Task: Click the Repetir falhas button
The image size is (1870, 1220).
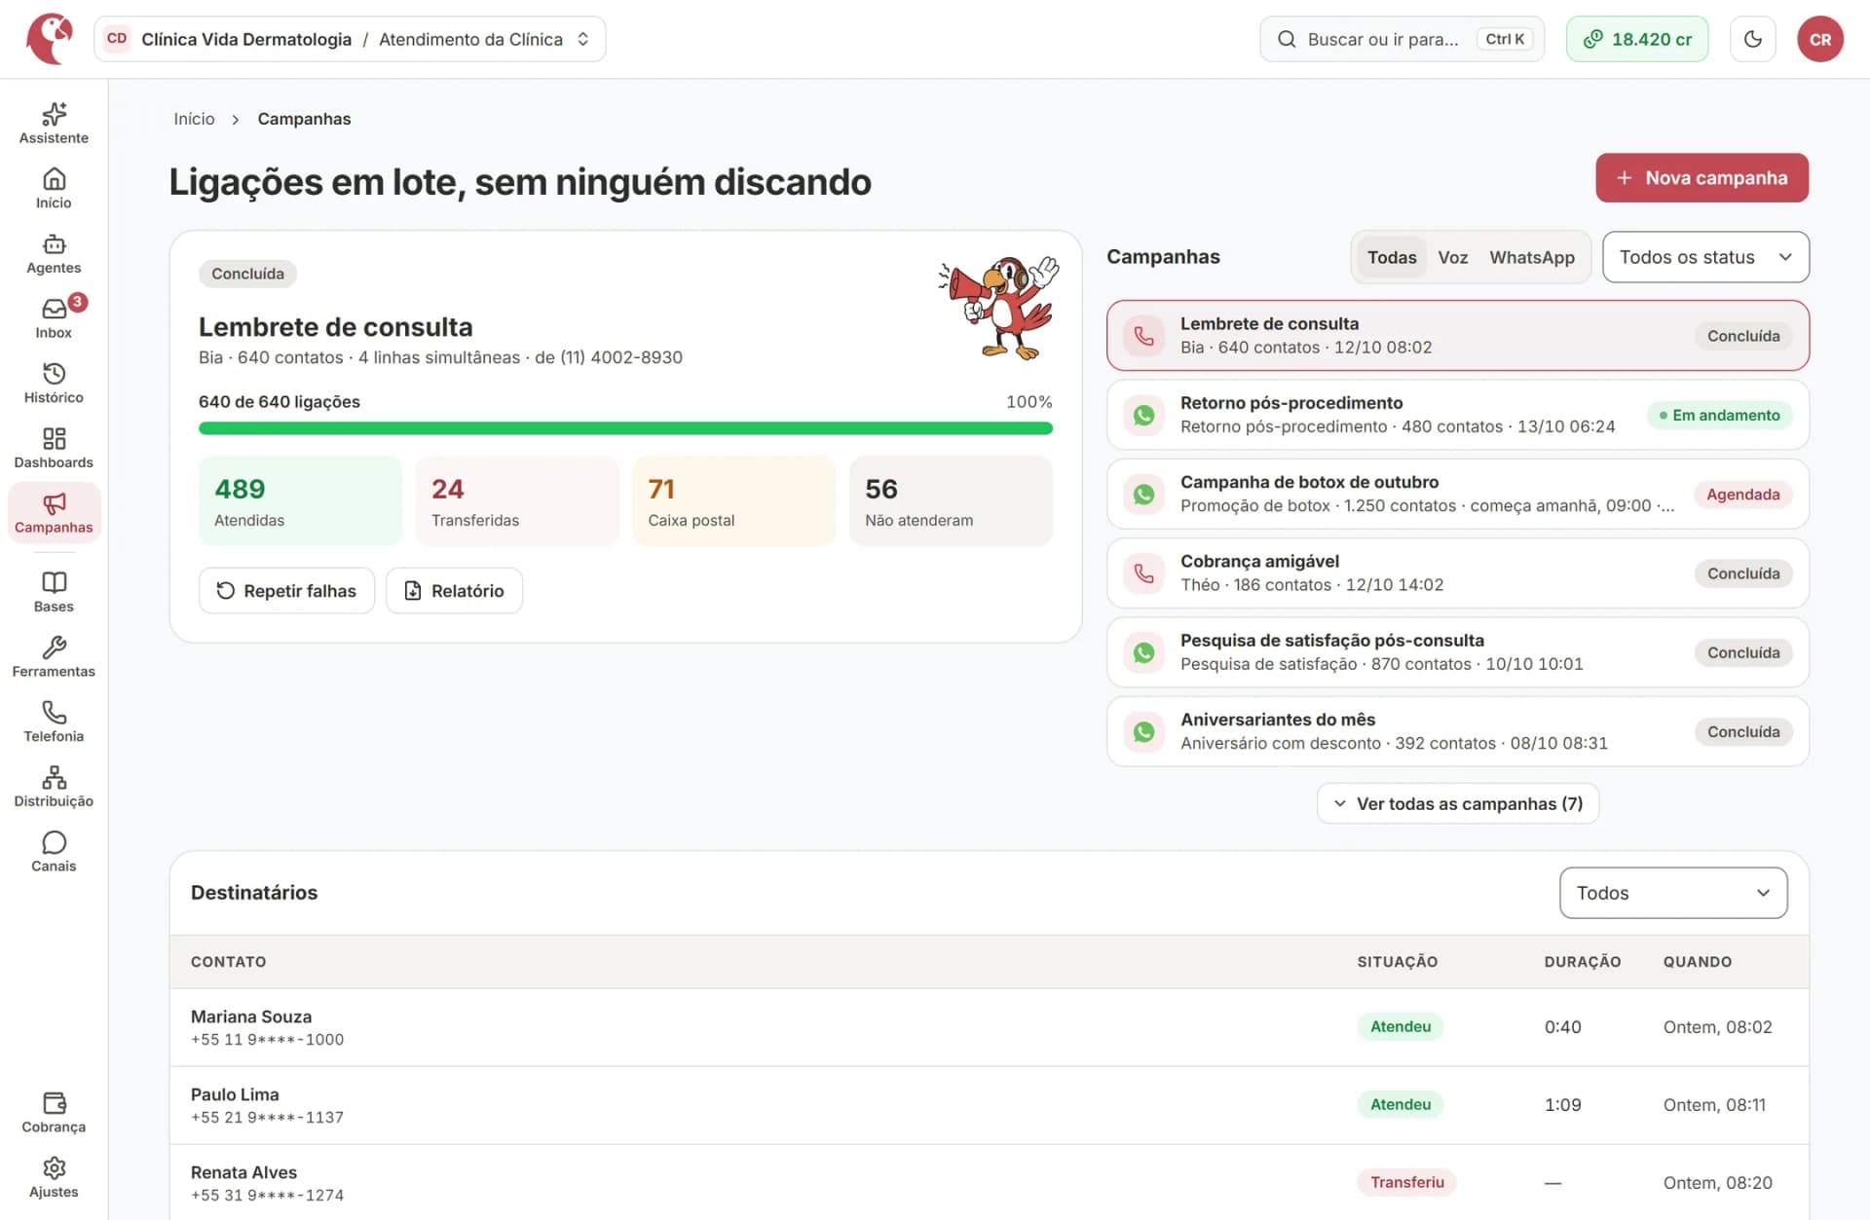Action: (x=286, y=591)
